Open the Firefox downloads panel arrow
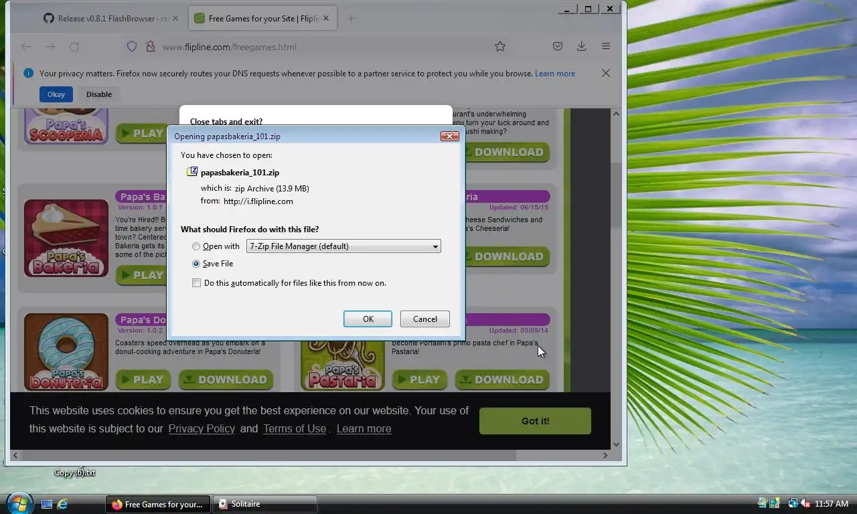This screenshot has width=857, height=514. click(x=581, y=47)
